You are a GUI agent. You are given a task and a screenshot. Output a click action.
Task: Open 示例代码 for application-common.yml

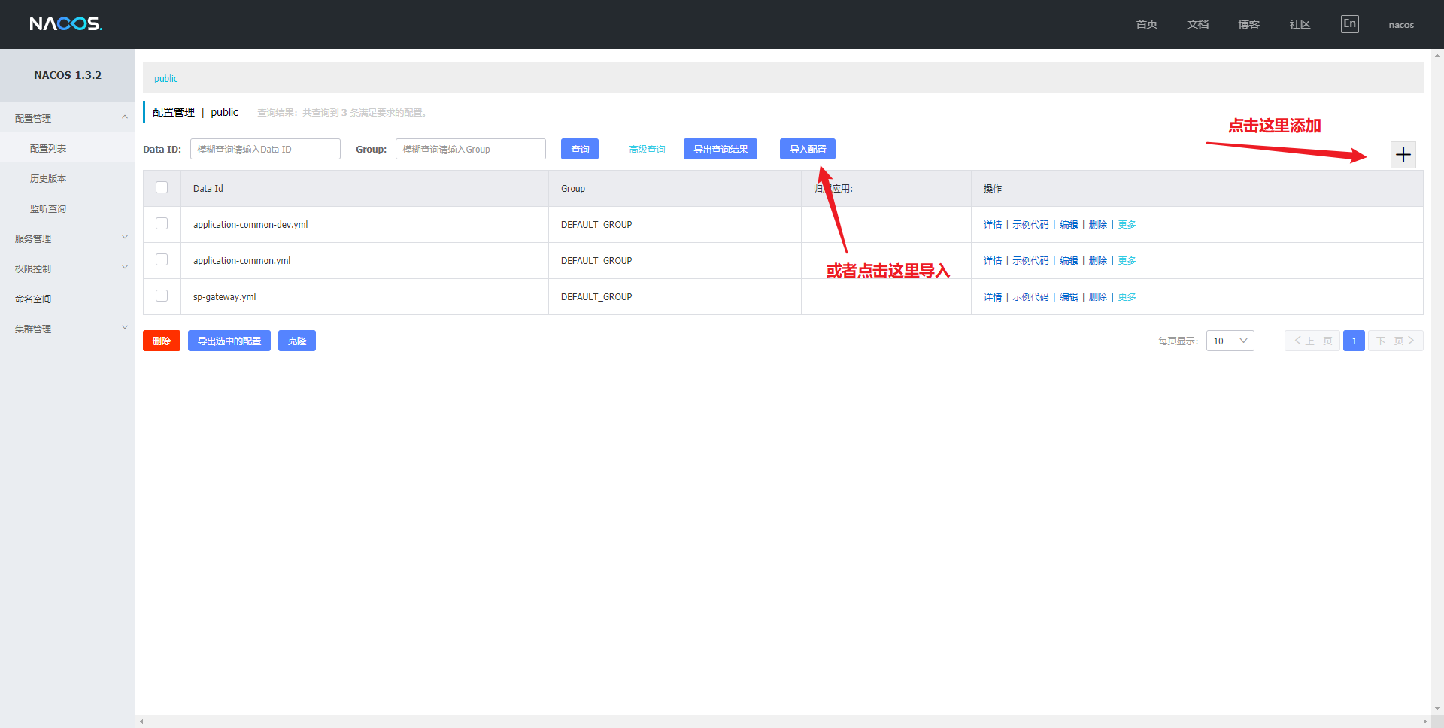coord(1030,261)
